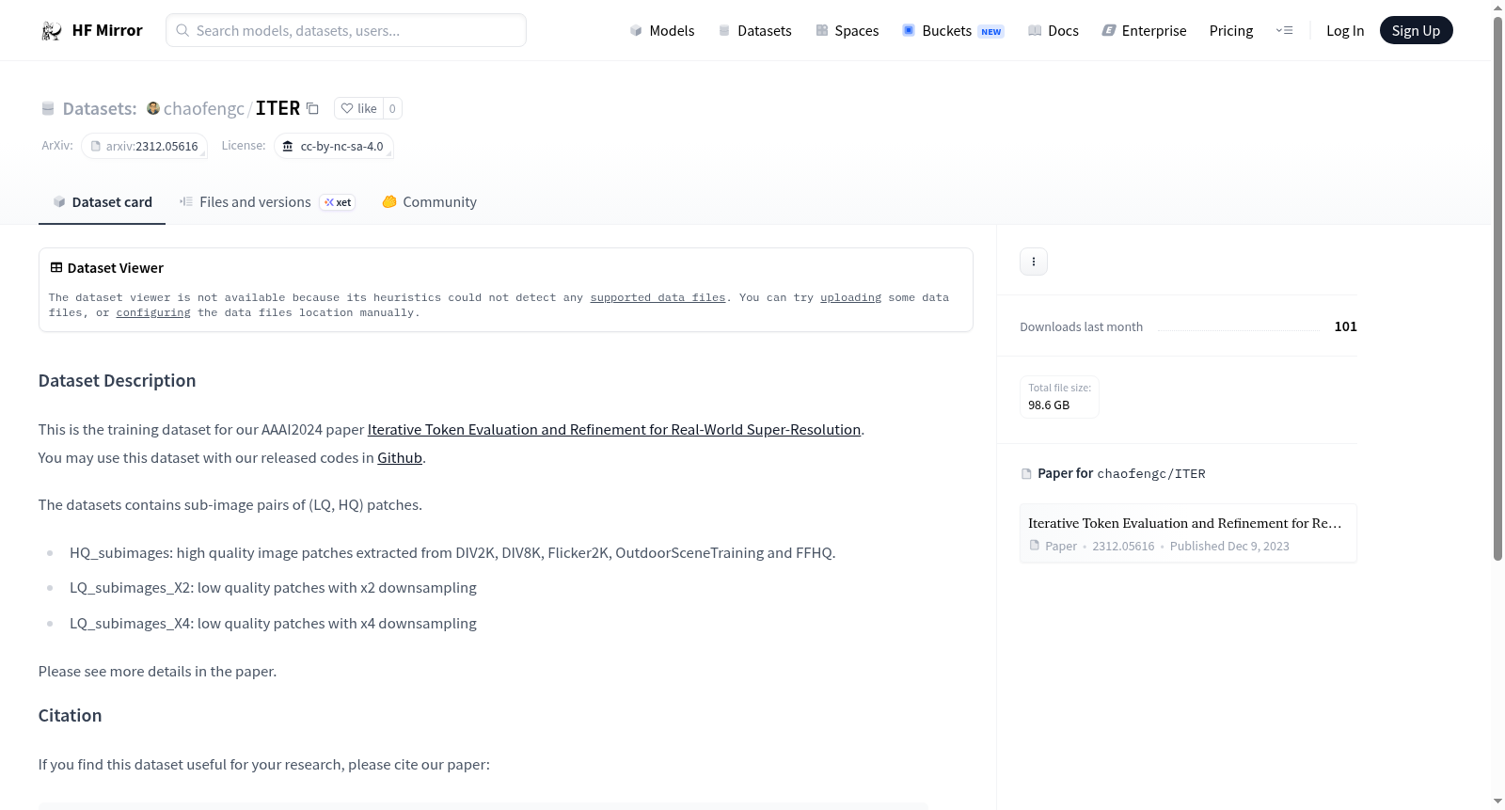The width and height of the screenshot is (1505, 810).
Task: Click the Datasets stack icon beside the title
Action: [x=48, y=109]
